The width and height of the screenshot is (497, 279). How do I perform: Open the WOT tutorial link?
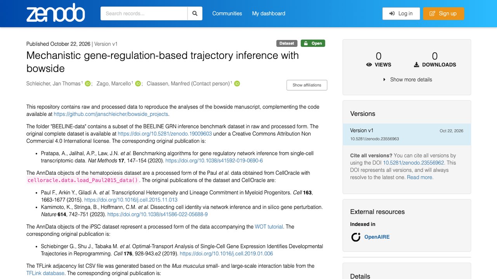[x=269, y=227]
